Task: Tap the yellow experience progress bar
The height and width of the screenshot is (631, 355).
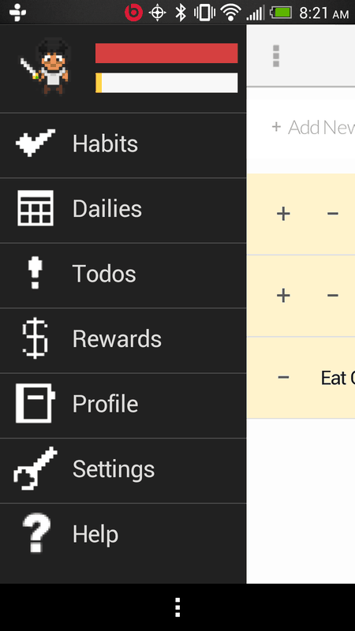Action: pyautogui.click(x=166, y=83)
